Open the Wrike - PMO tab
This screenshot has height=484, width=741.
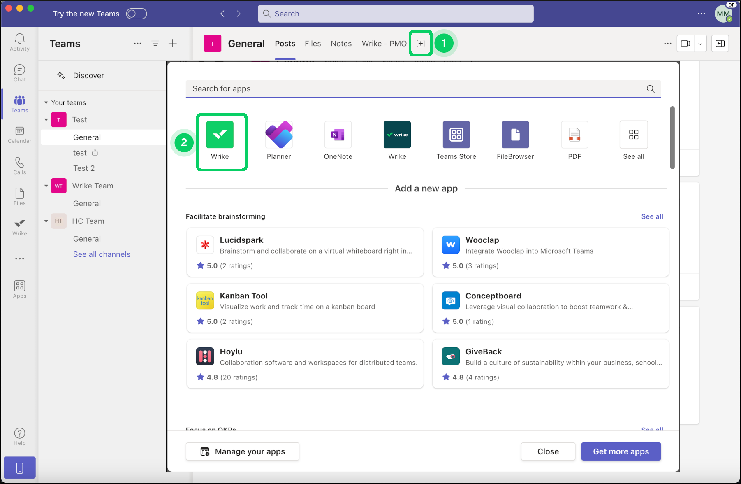[x=384, y=44]
